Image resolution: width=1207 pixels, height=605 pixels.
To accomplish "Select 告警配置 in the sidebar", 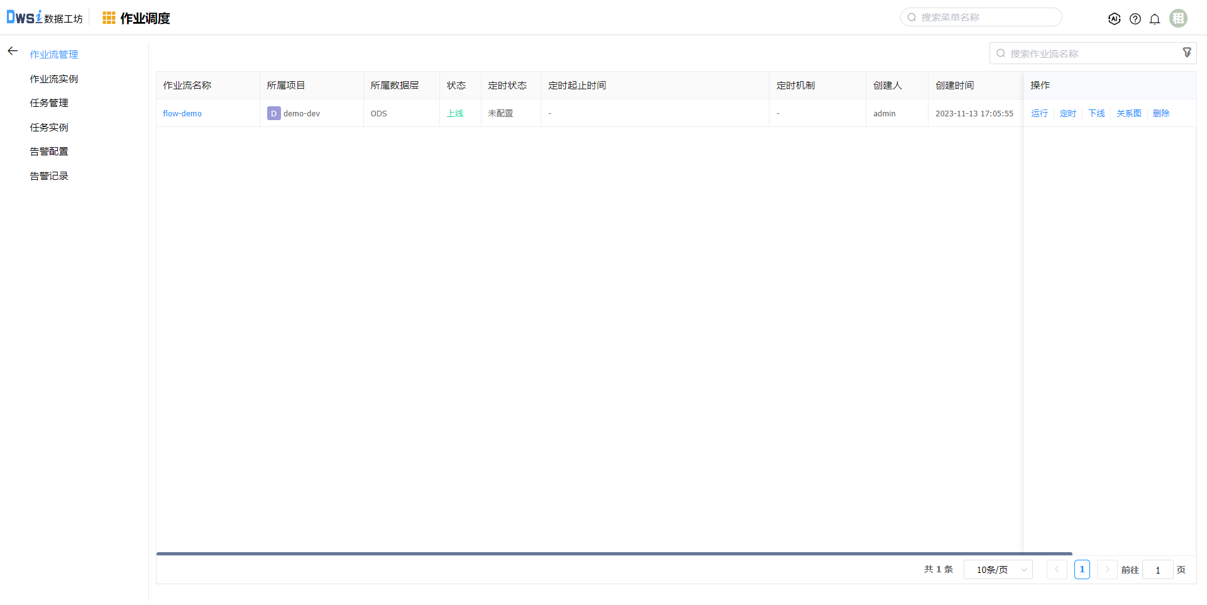I will 49,152.
